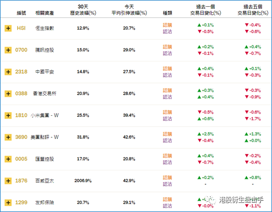This screenshot has width=272, height=212.
Task: Click the 31.8% historical volatility for 3690
Action: coord(83,137)
